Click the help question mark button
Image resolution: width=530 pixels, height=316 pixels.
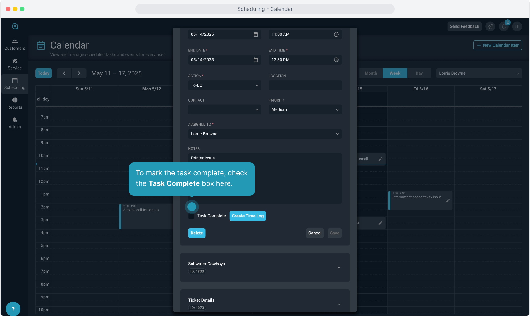coord(13,309)
